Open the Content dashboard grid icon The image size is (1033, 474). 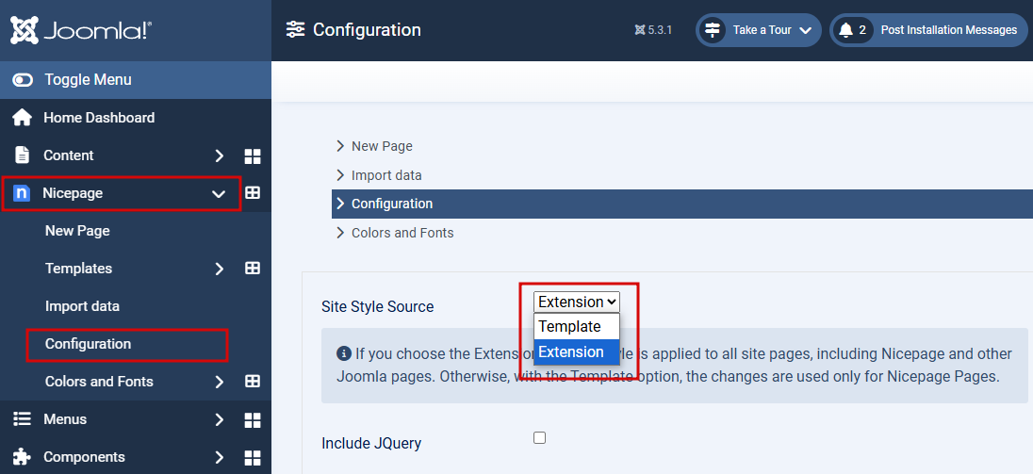click(x=253, y=156)
